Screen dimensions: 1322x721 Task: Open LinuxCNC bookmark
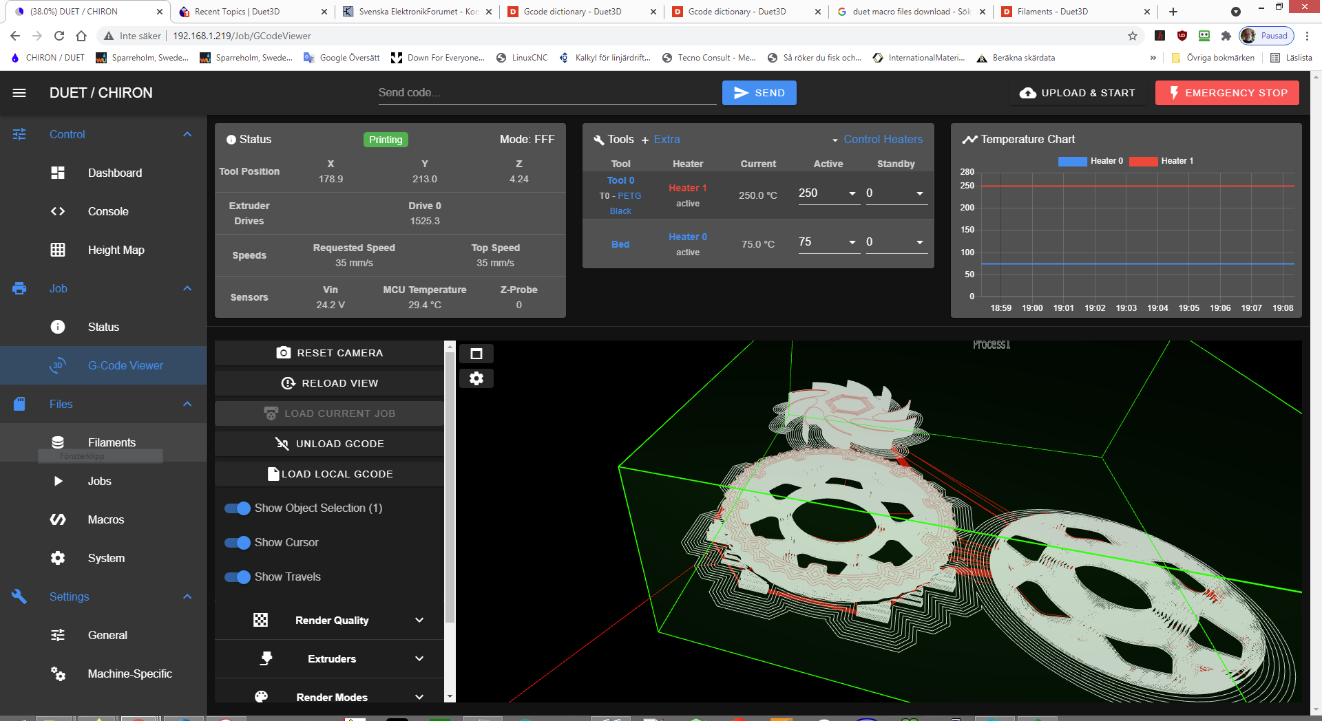[x=522, y=58]
